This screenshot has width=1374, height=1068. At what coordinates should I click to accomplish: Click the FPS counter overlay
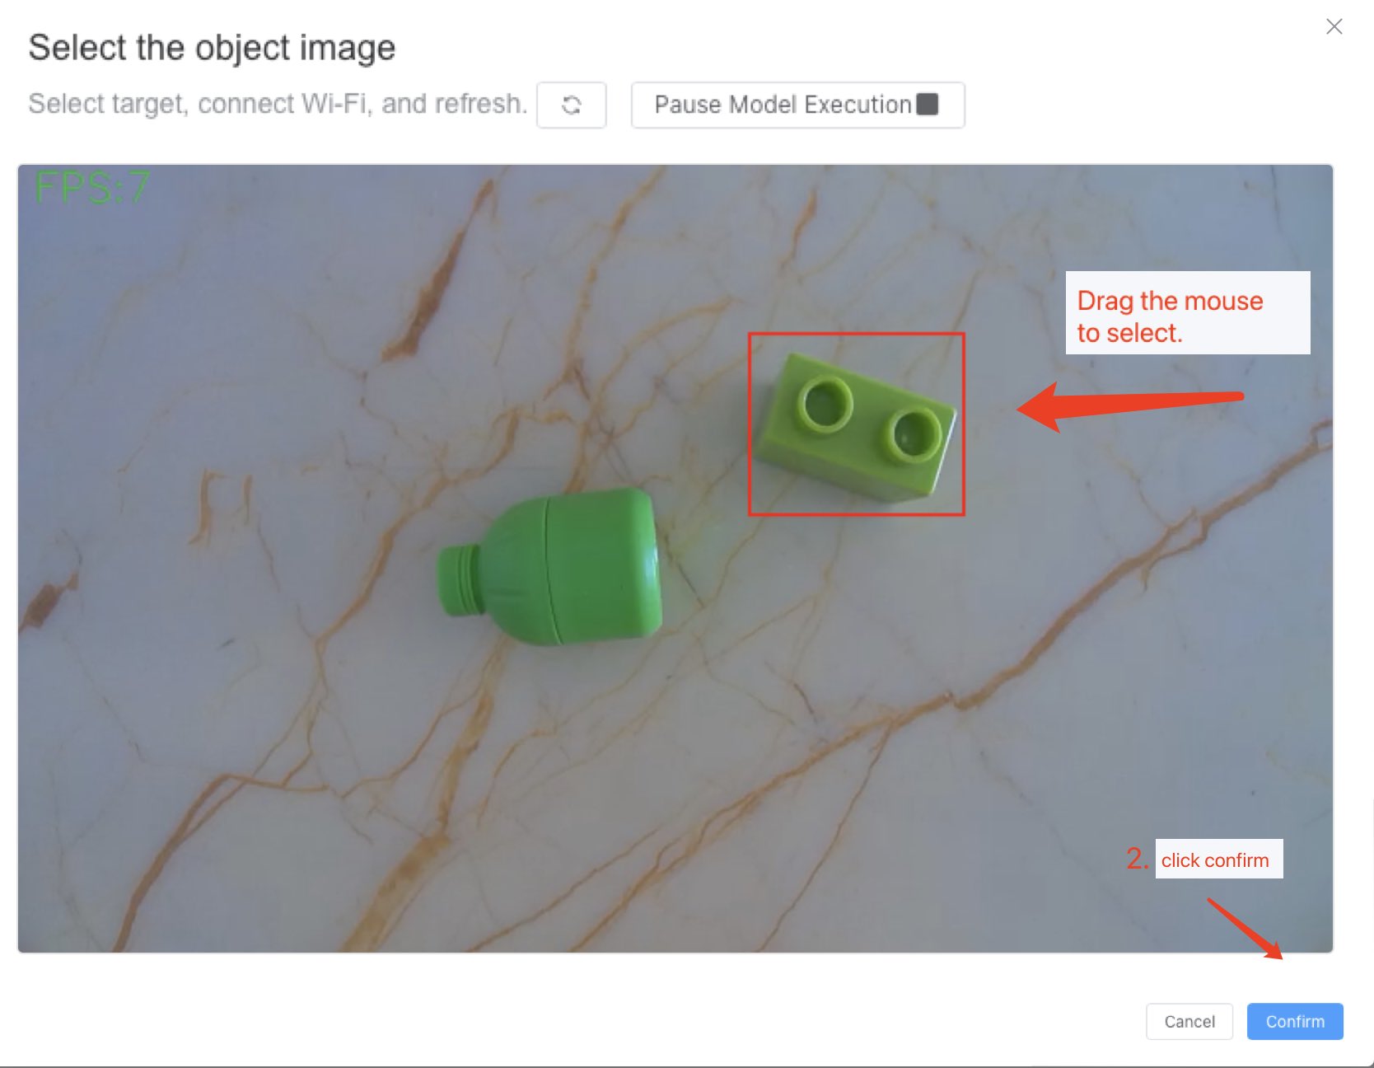pos(92,188)
